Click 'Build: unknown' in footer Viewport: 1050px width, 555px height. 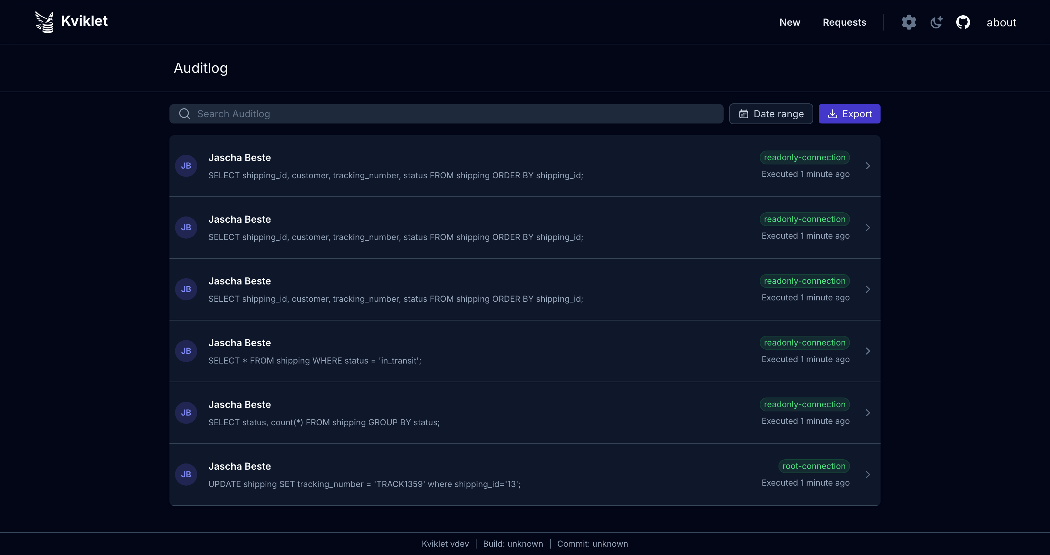[513, 544]
